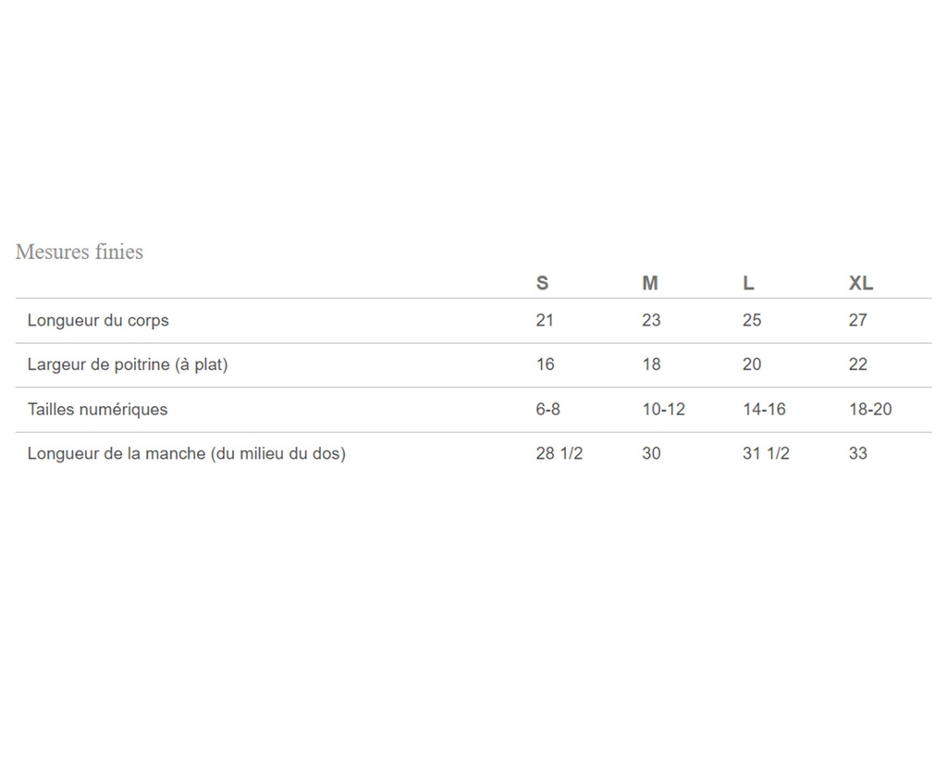Select the numeric size range 10-12
This screenshot has width=947, height=776.
[664, 409]
